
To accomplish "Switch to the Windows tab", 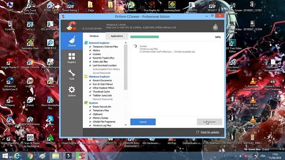I will pos(94,36).
